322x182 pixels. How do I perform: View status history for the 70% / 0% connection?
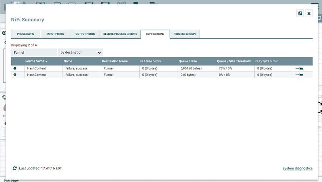301,68
